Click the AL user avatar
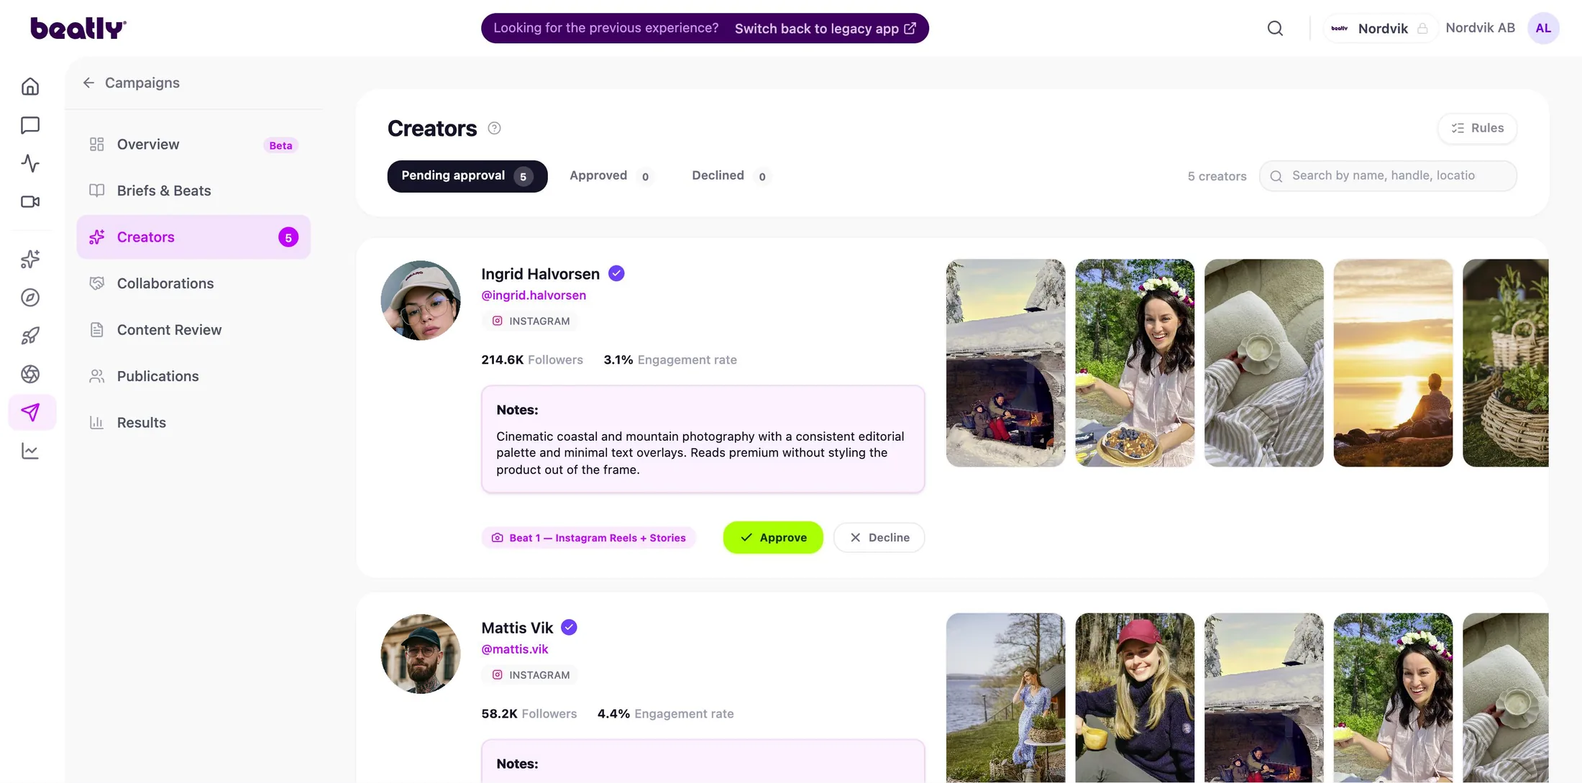The width and height of the screenshot is (1582, 783). point(1543,28)
